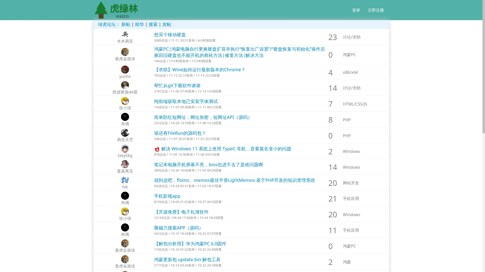Viewport: 485px width, 272px height.
Task: Click 老虎会游泳's tiger avatar on 鸿蒙PC post
Action: pos(125,52)
